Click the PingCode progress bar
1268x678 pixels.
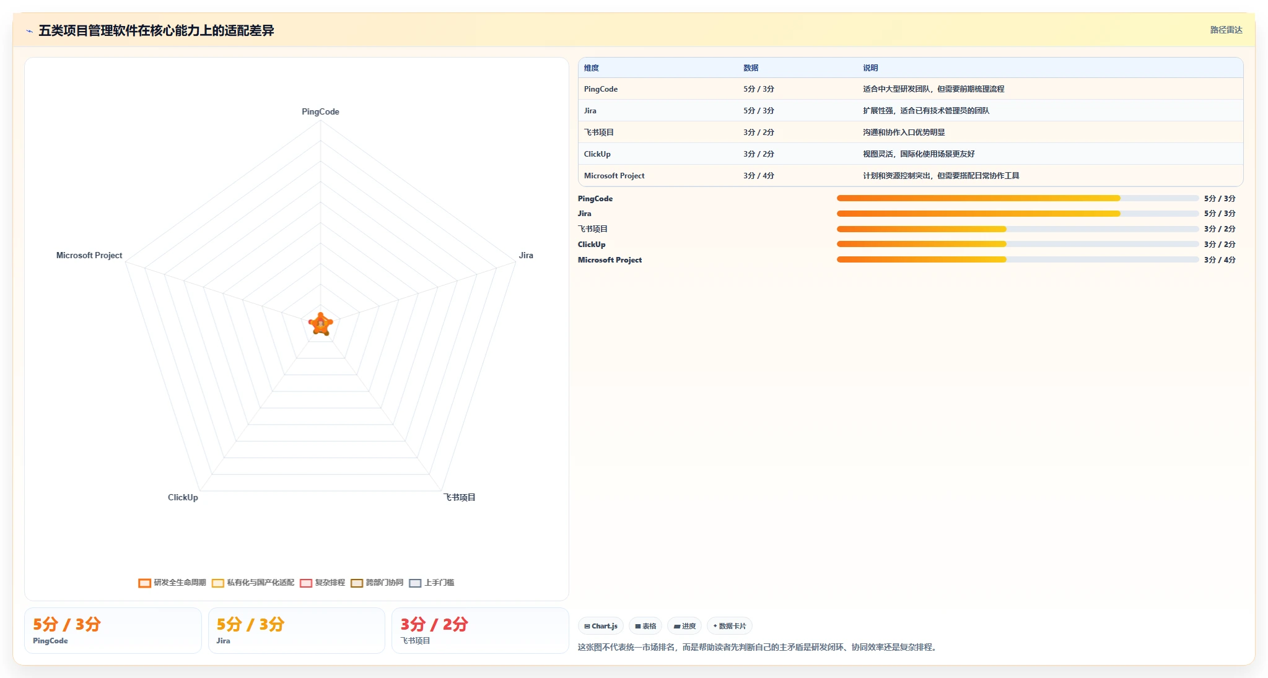point(1017,198)
